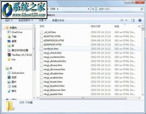Screen dimensions: 146x114
Task: Open the 组织 organize dropdown
Action: pos(9,21)
